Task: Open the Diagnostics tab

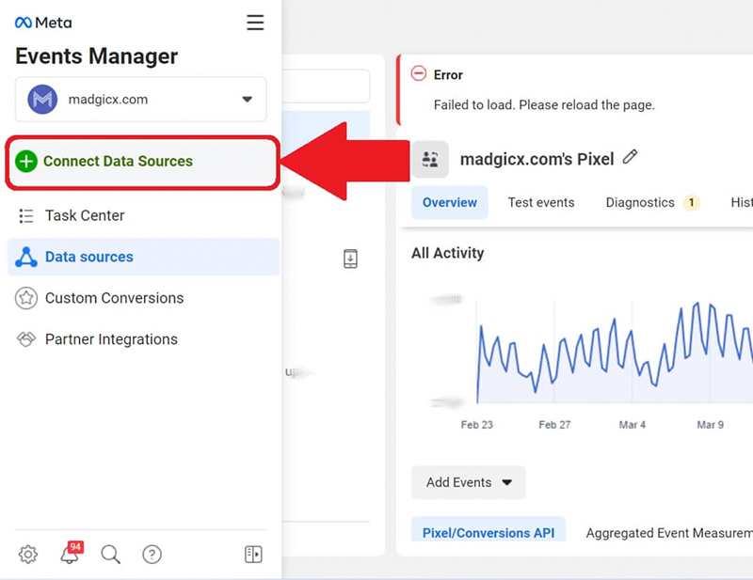Action: pos(640,202)
